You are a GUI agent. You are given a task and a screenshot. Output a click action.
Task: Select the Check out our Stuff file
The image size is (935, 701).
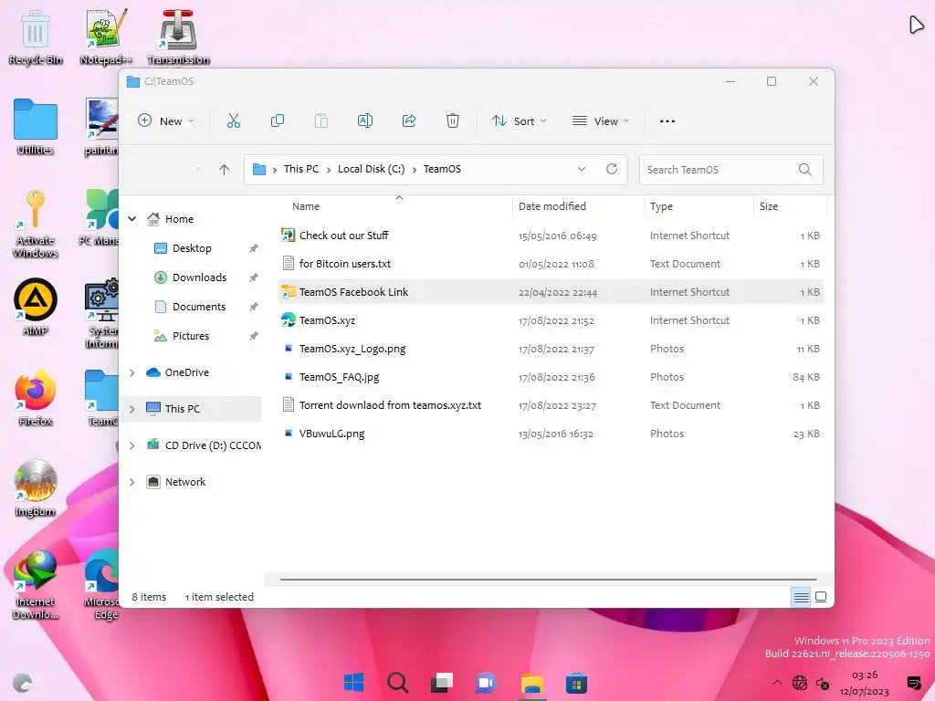click(551, 235)
